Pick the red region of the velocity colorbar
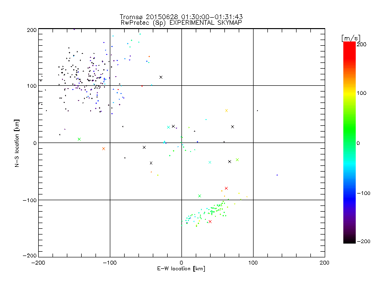The image size is (382, 286). click(350, 50)
